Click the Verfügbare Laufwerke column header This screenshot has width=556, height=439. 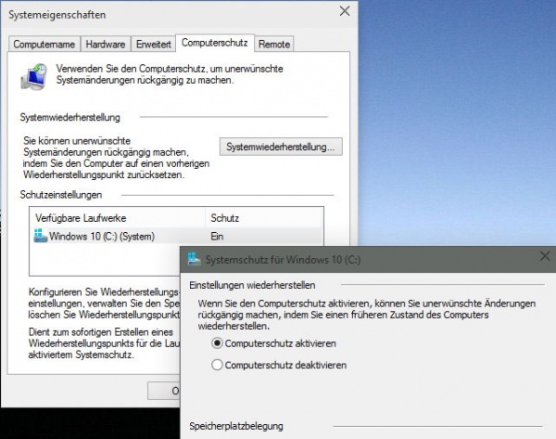(x=80, y=218)
